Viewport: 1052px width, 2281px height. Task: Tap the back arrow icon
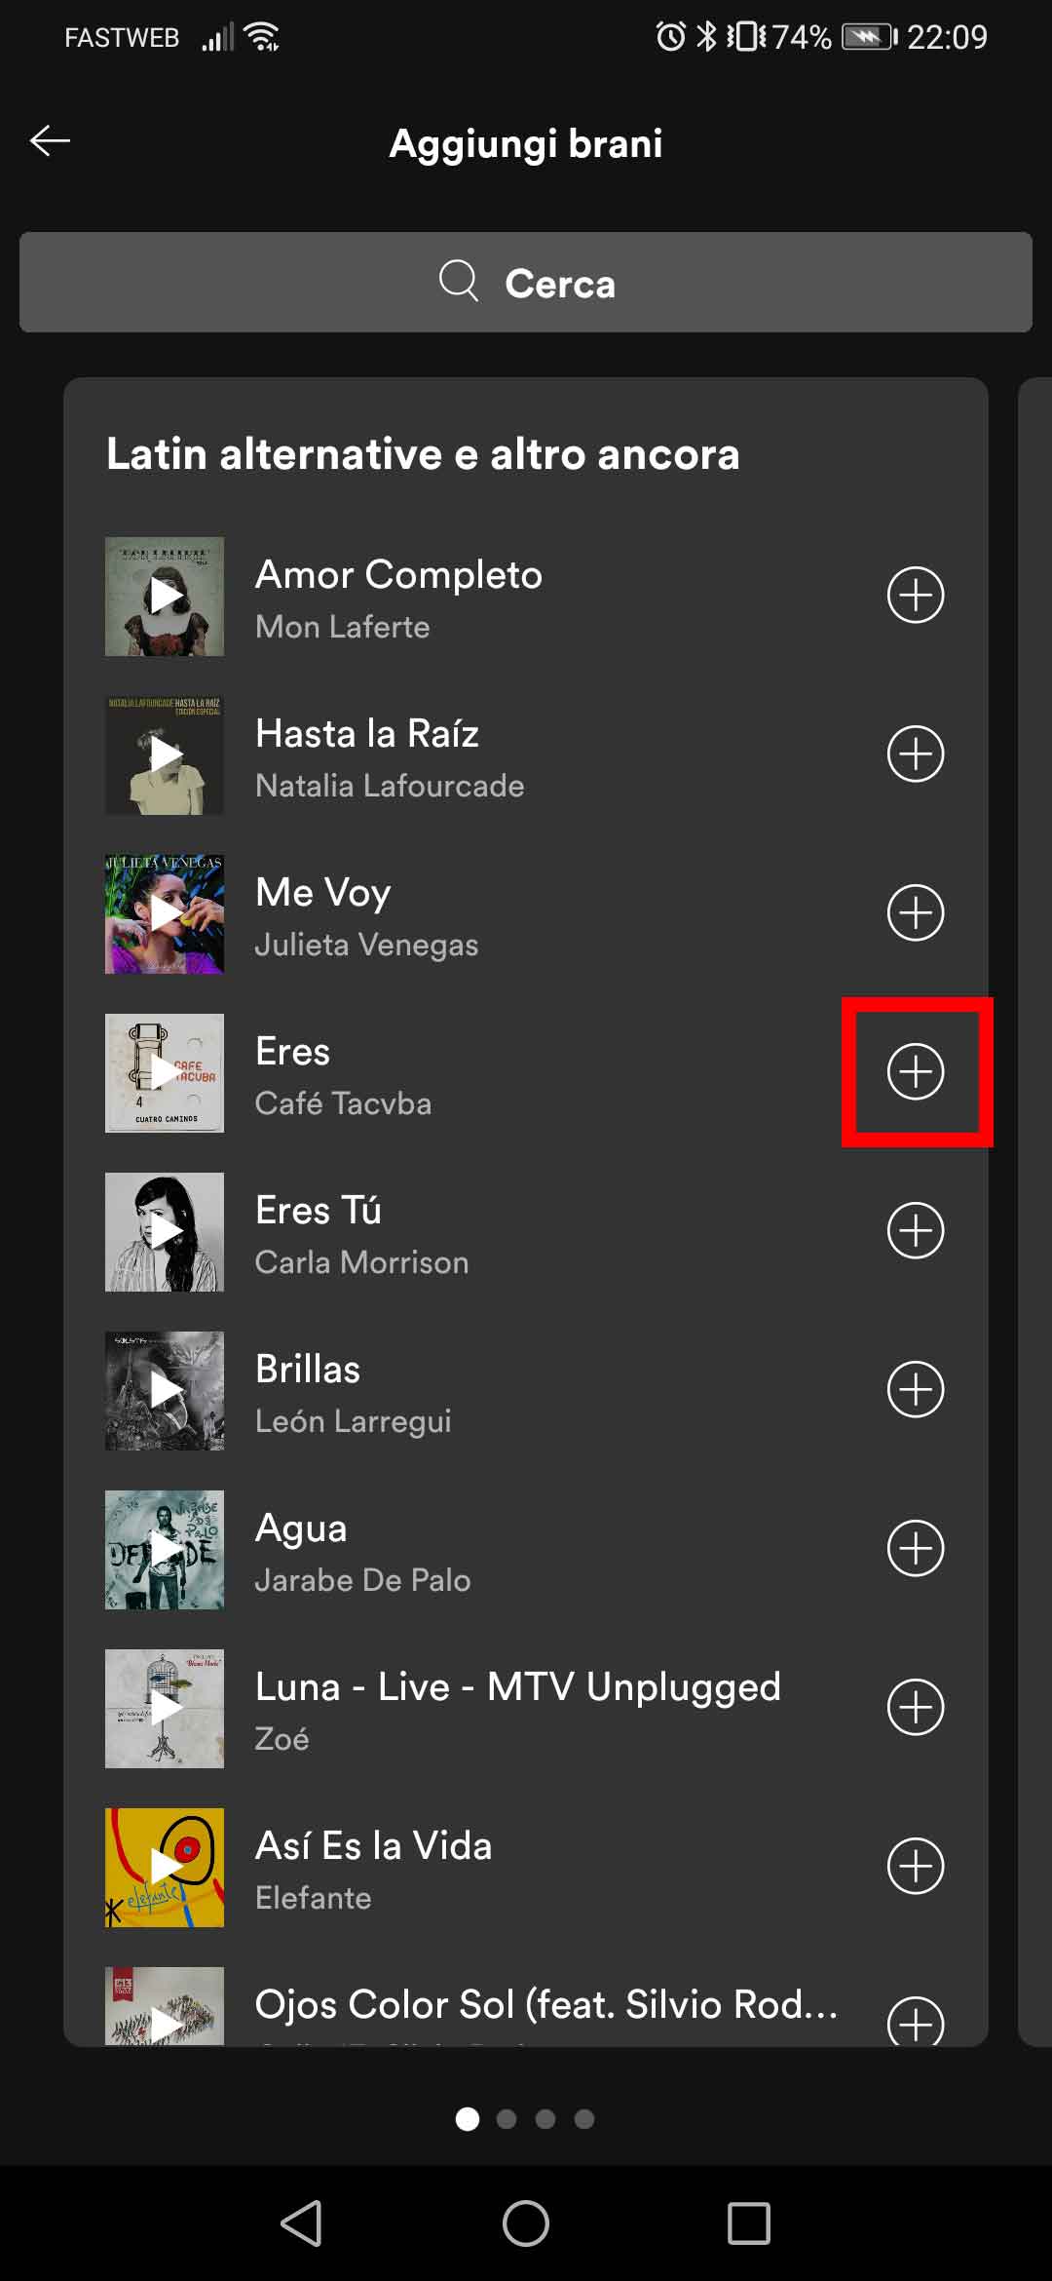click(x=51, y=141)
